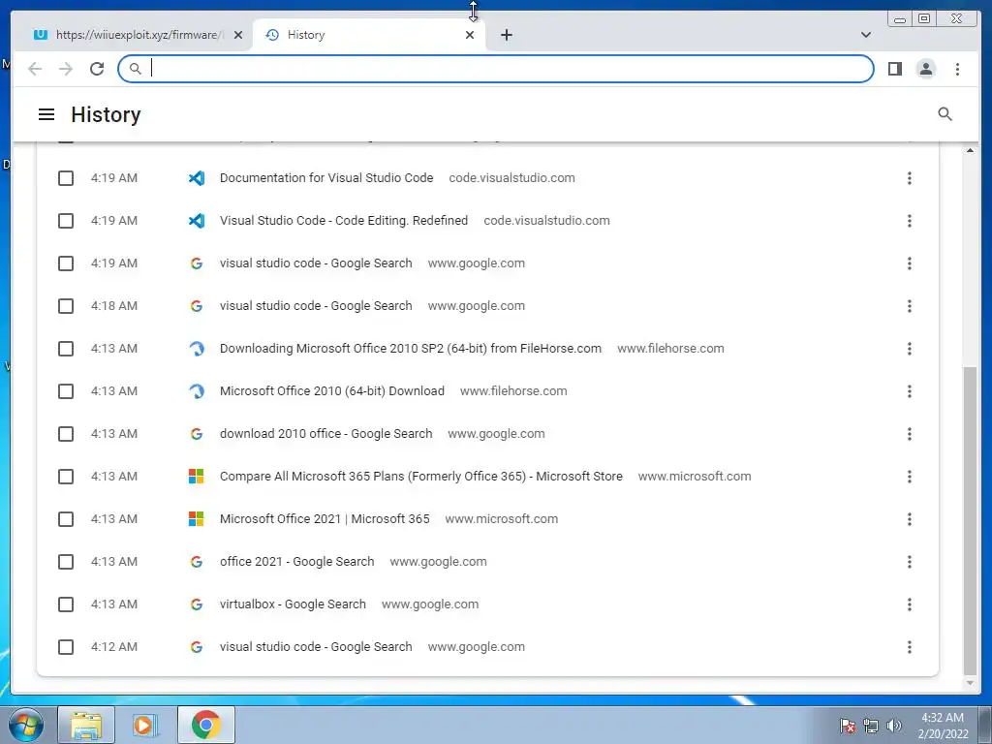
Task: Open the volume speaker tray icon
Action: point(894,726)
